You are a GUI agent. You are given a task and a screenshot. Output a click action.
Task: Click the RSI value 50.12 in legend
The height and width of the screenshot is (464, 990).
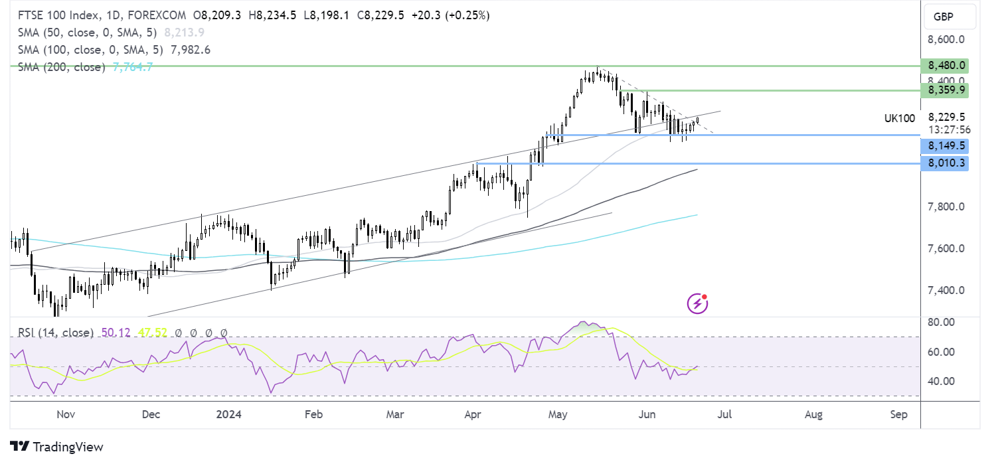tap(116, 332)
